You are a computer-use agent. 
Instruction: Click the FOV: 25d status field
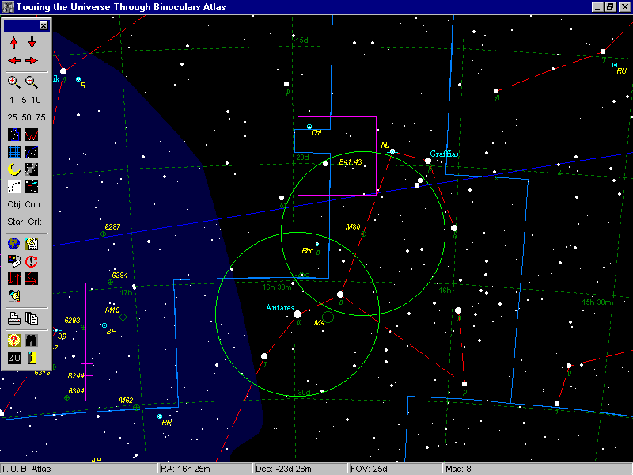(x=395, y=469)
